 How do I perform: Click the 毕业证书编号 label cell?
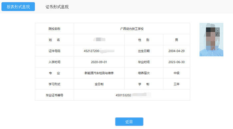pyautogui.click(x=54, y=95)
